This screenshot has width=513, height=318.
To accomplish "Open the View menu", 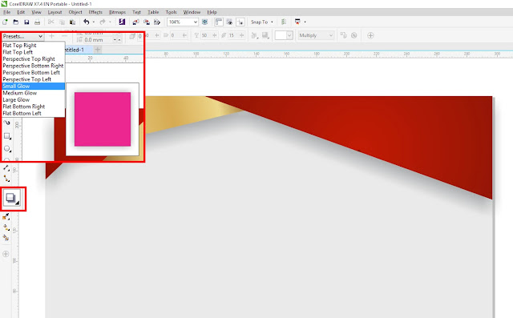I will click(36, 12).
